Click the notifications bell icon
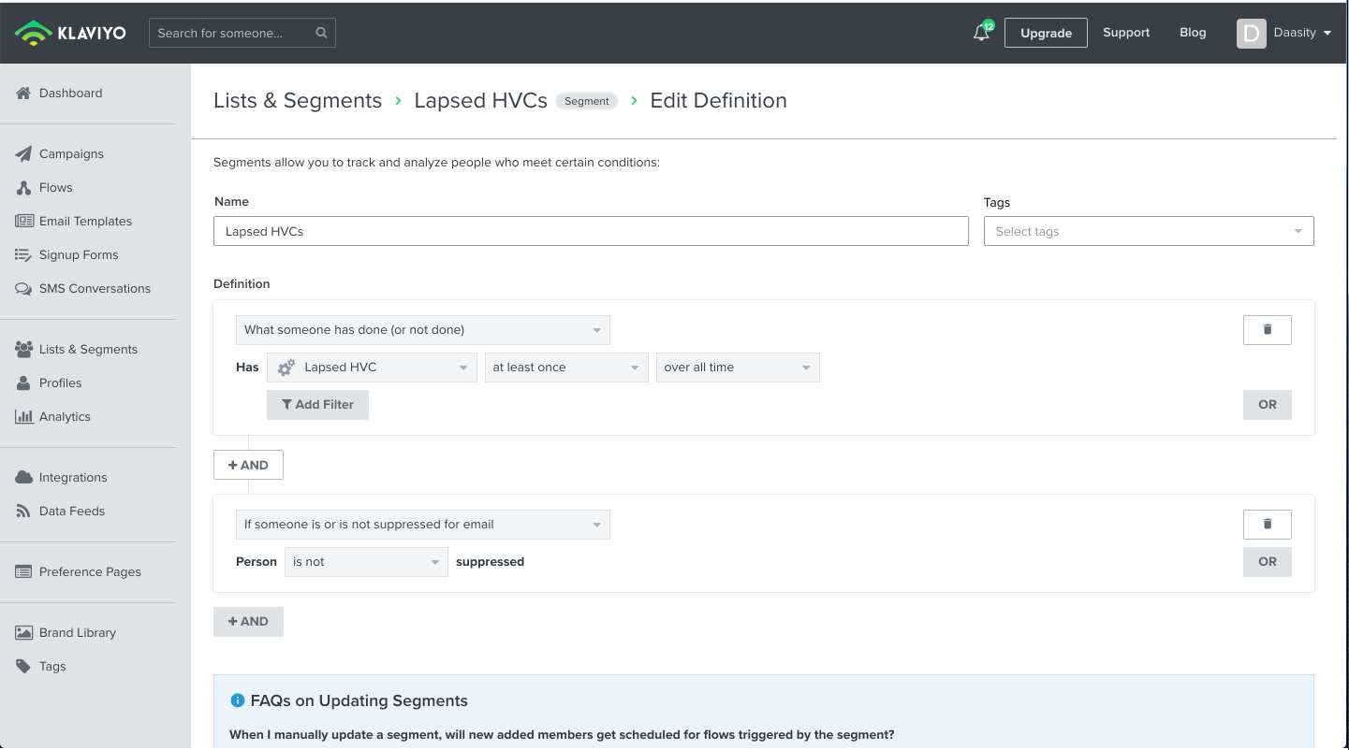This screenshot has width=1349, height=750. click(x=981, y=34)
